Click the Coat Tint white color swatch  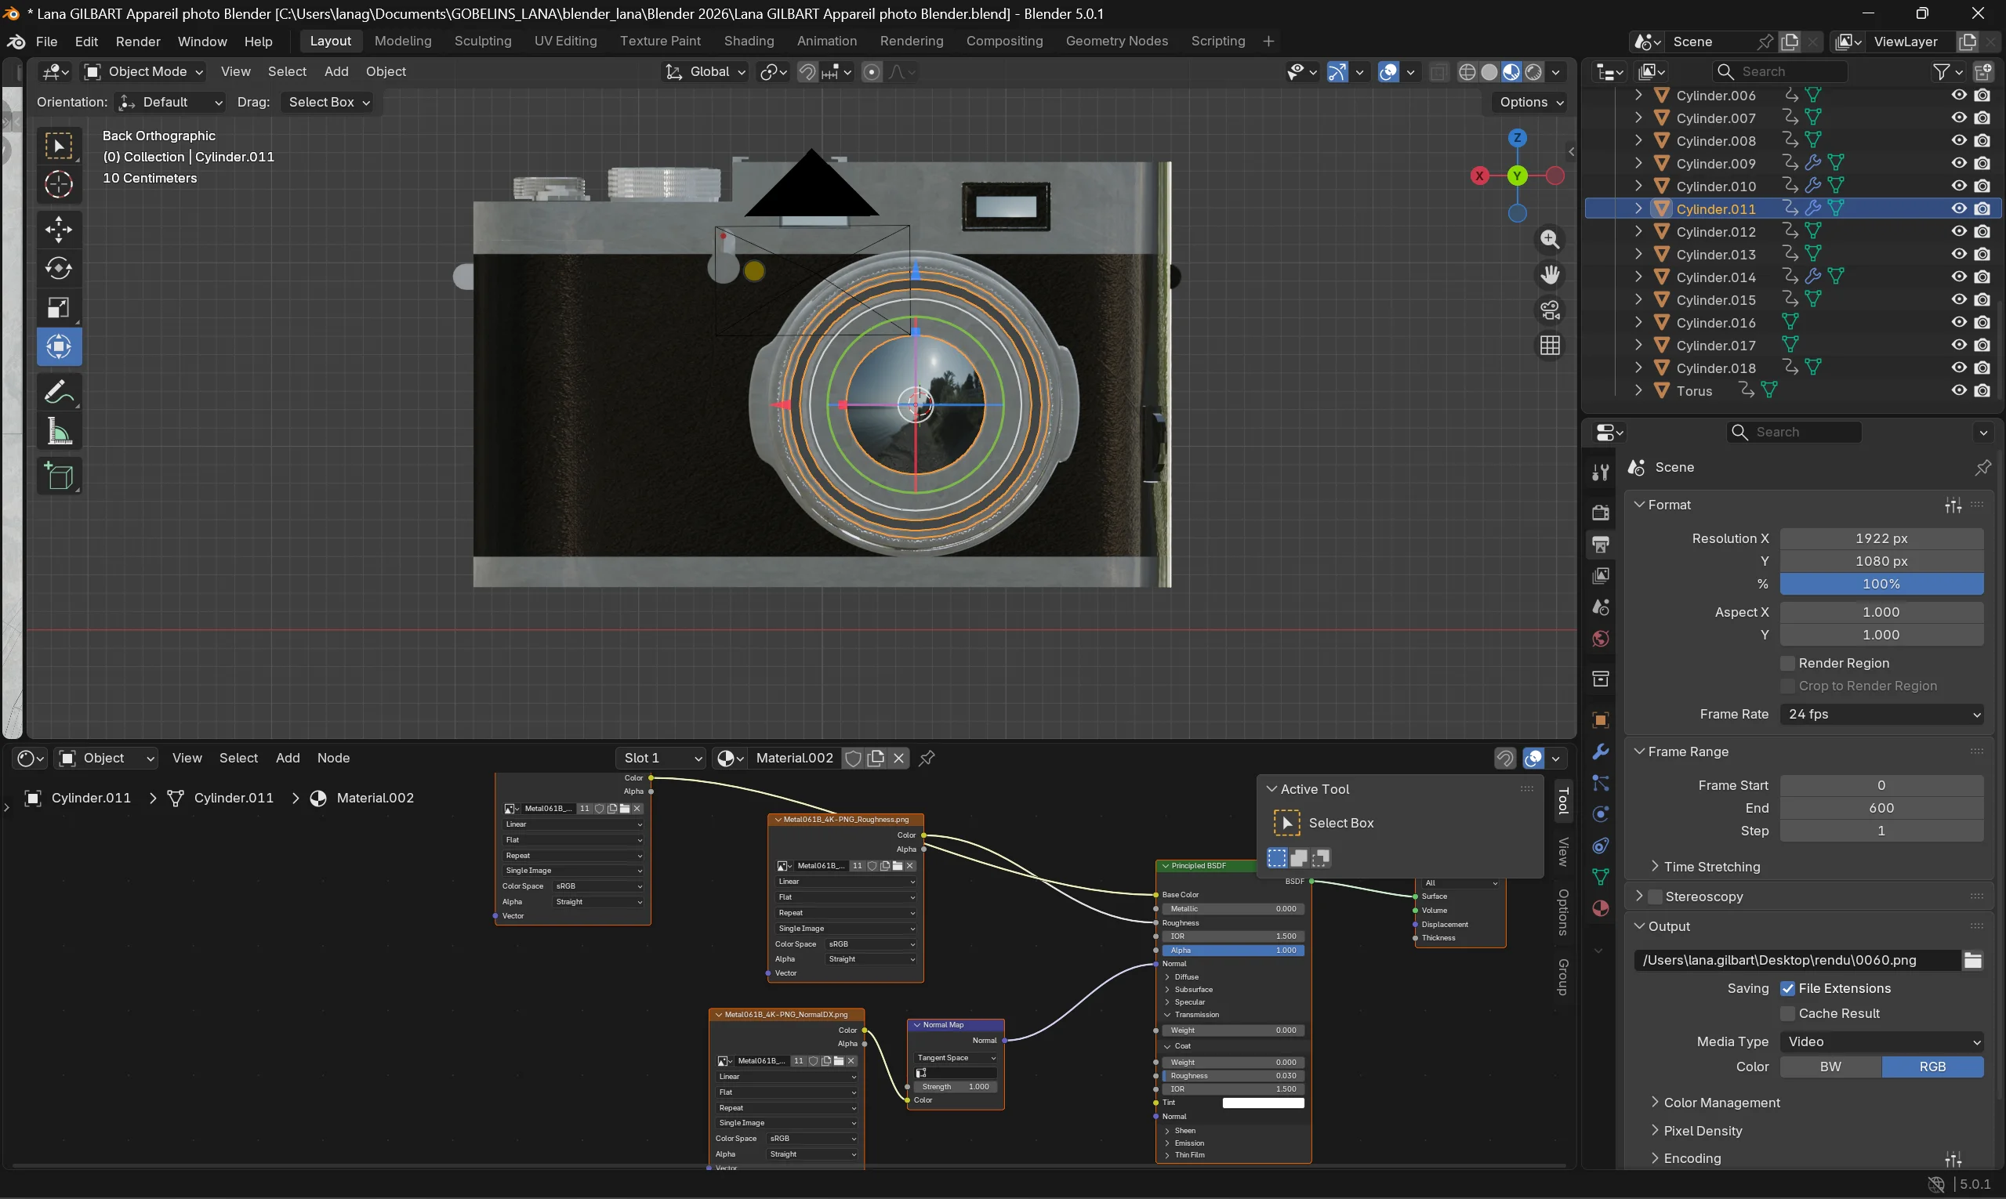[x=1263, y=1103]
